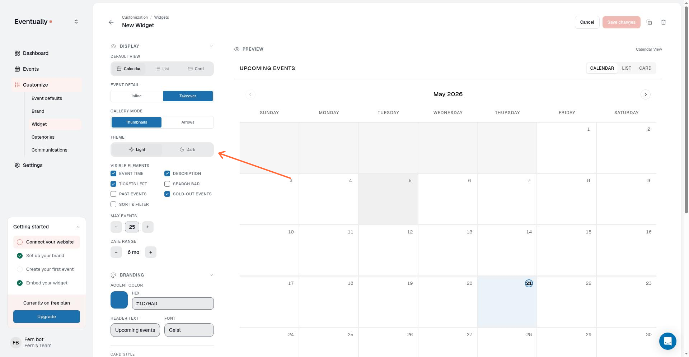This screenshot has height=357, width=689.
Task: Enable the Sort & Filter checkbox
Action: coord(113,204)
